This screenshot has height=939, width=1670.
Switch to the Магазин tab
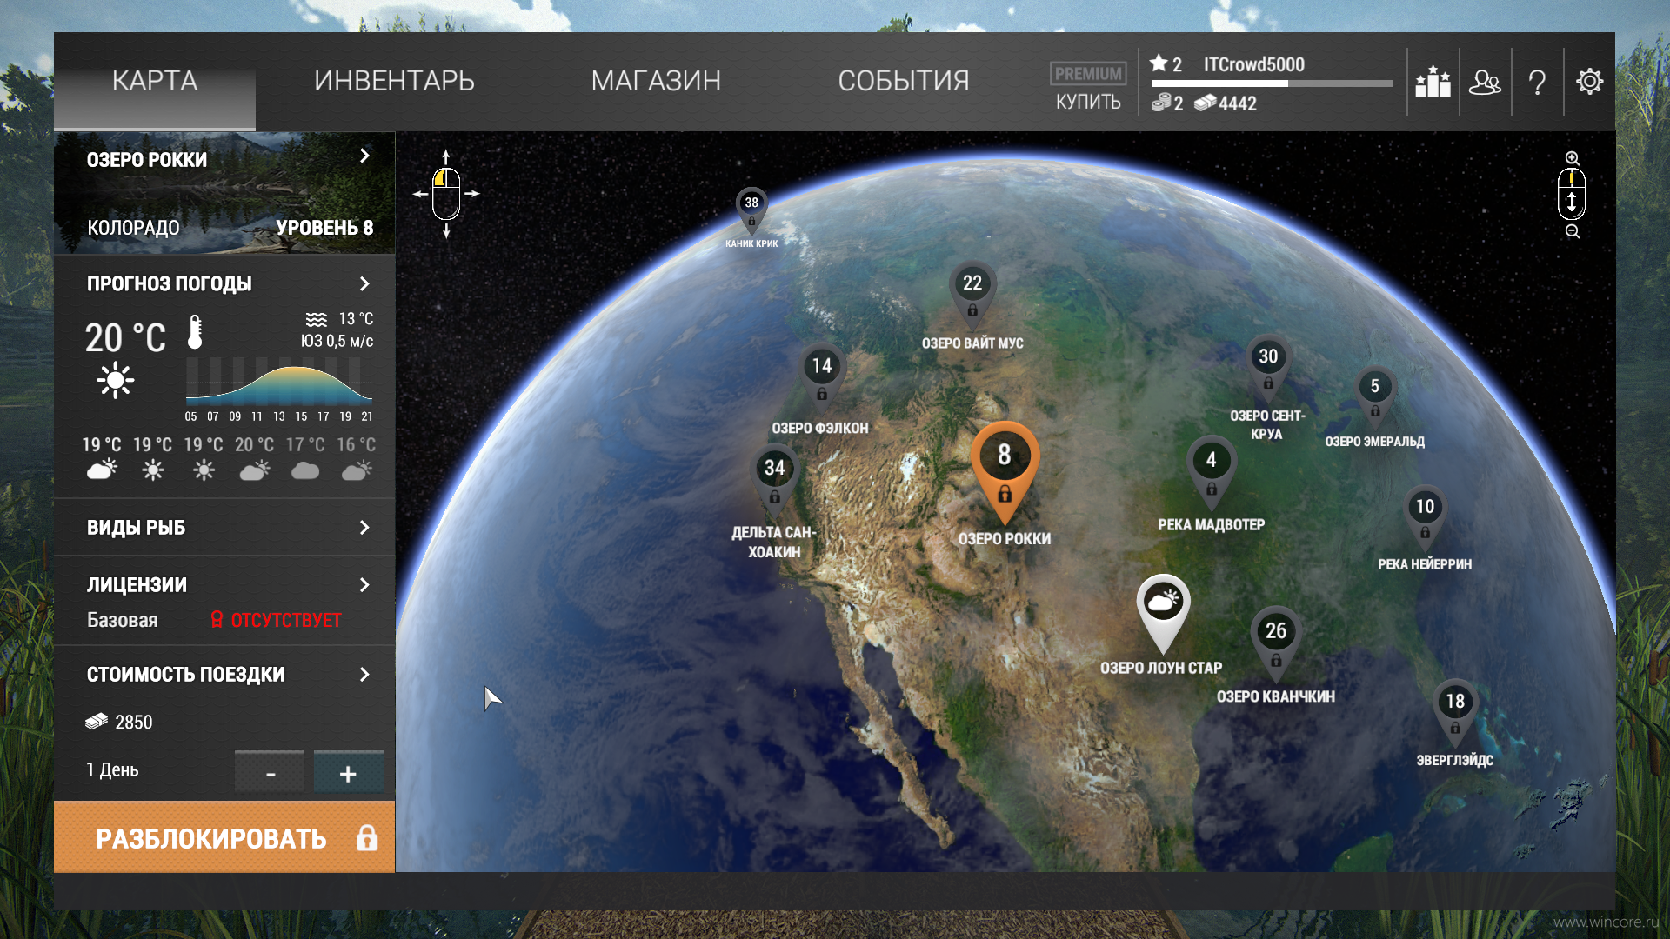click(656, 81)
